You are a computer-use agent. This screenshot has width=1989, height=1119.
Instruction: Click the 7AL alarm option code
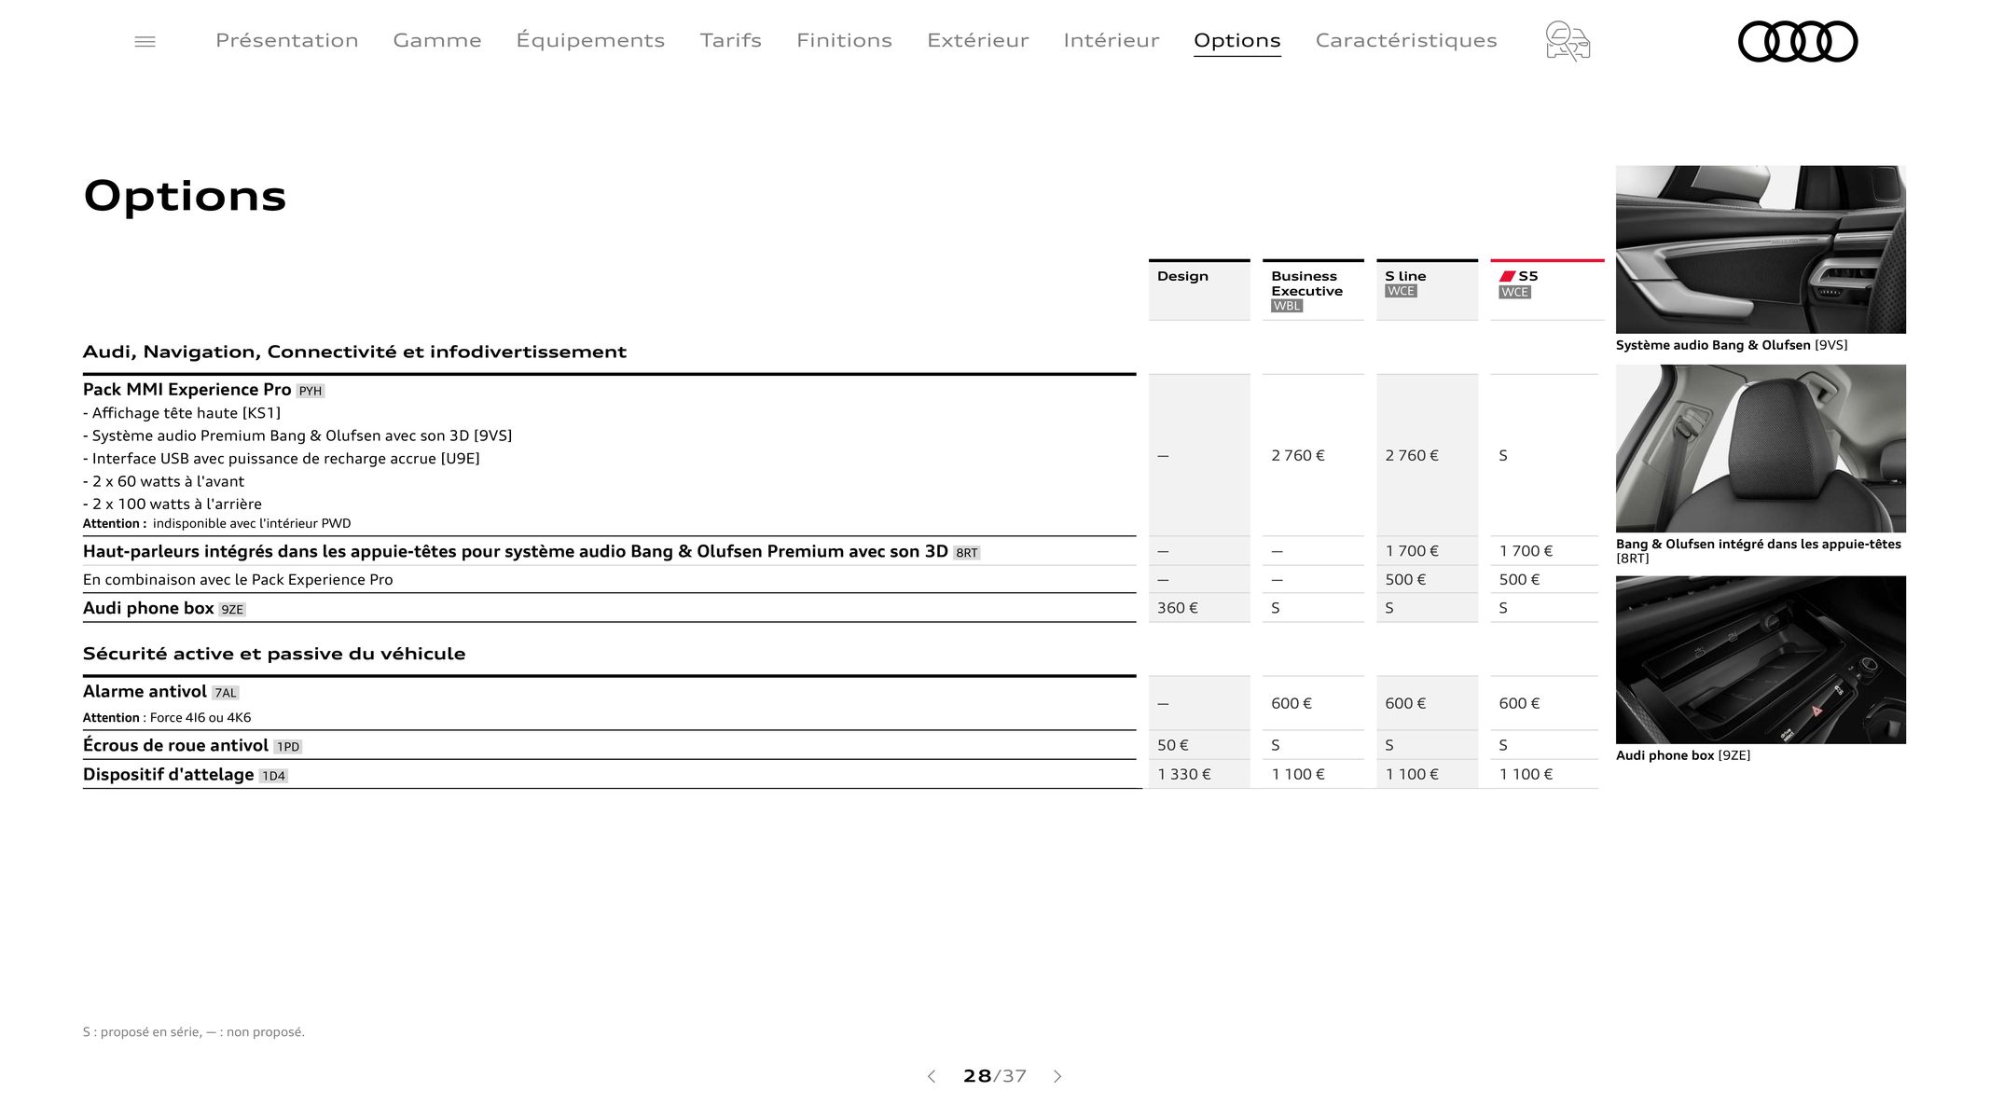tap(226, 693)
